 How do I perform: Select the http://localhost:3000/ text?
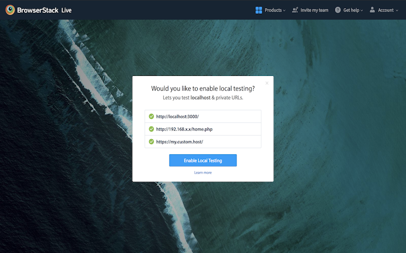(x=177, y=116)
